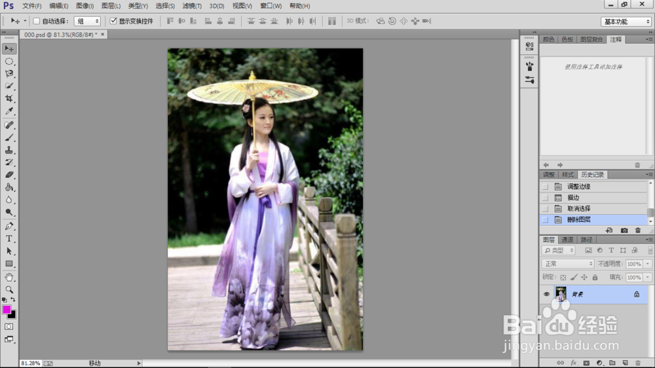Screen dimensions: 655x368
Task: Open the 组 auto-select dropdown
Action: point(87,21)
